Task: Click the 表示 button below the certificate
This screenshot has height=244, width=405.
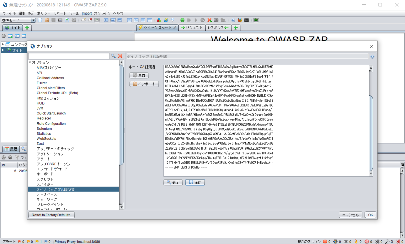Action: pos(173,182)
